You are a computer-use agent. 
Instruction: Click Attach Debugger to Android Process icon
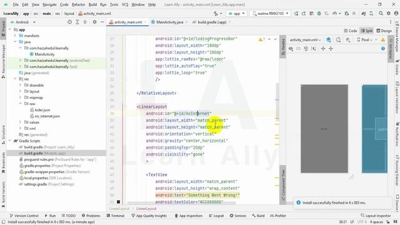pos(346,14)
